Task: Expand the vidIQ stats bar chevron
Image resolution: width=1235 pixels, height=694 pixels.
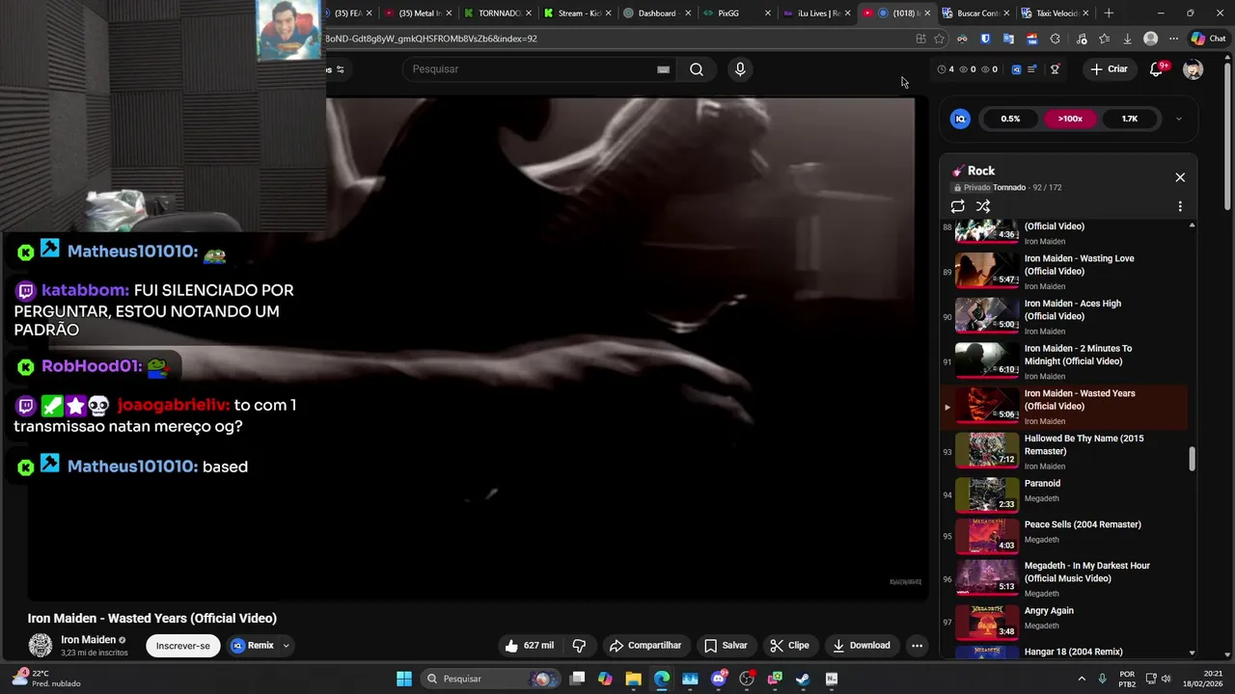Action: [x=1178, y=119]
